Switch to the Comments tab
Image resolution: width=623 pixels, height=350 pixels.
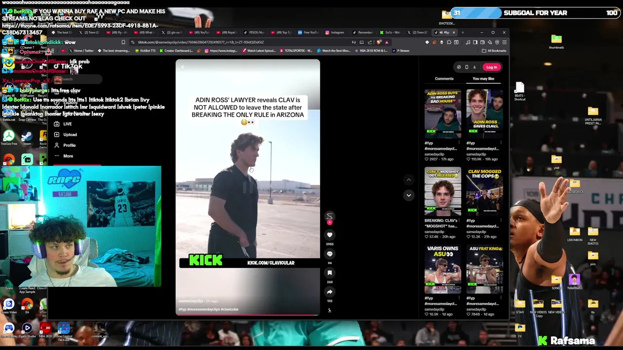tap(444, 78)
